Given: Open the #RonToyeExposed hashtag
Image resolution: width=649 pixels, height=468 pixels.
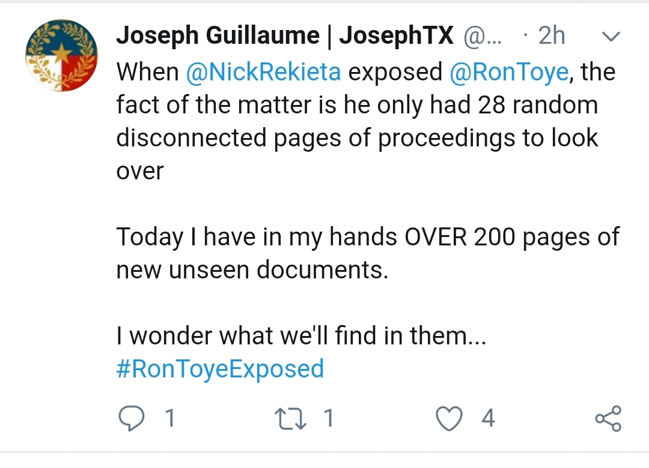Looking at the screenshot, I should coord(220,369).
